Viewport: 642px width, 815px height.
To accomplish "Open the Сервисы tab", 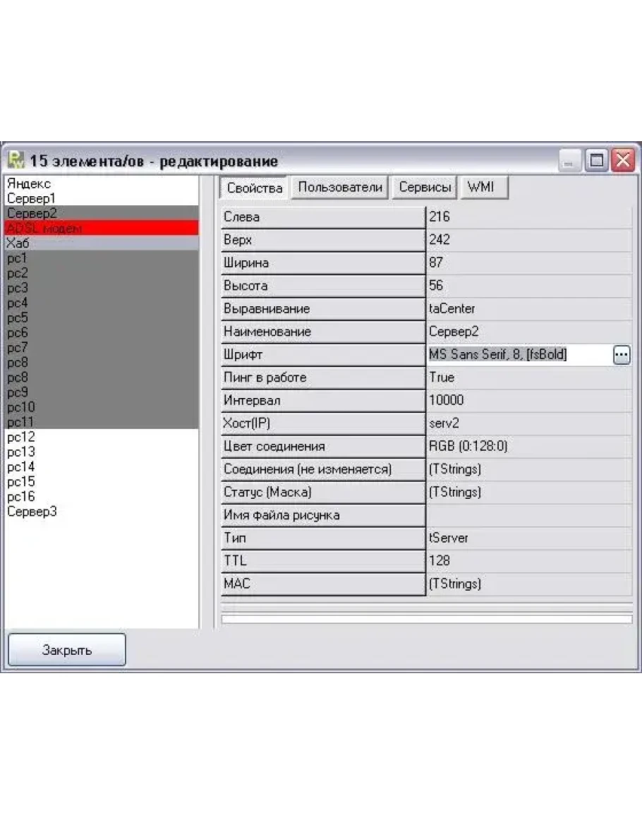I will pyautogui.click(x=425, y=188).
